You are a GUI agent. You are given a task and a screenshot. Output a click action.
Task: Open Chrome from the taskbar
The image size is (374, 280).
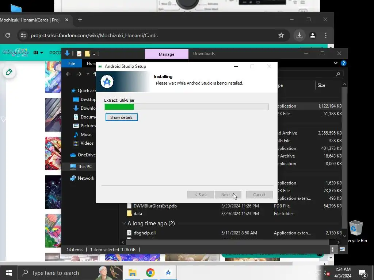(x=150, y=273)
